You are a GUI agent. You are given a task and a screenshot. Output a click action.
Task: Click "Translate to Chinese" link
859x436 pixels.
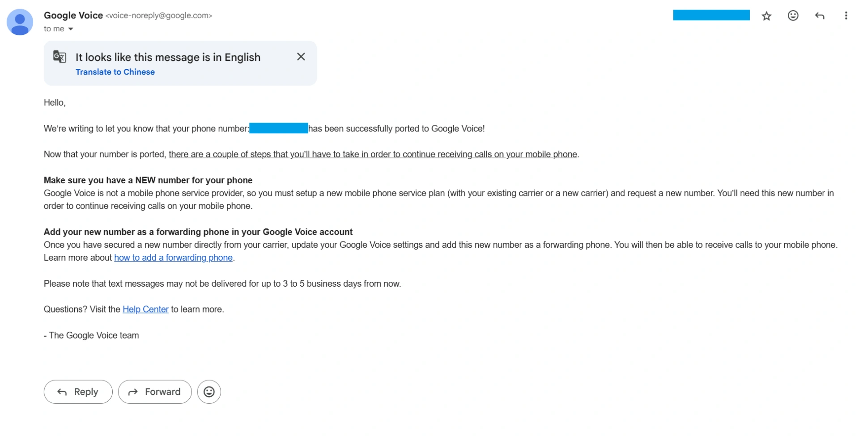click(x=115, y=72)
